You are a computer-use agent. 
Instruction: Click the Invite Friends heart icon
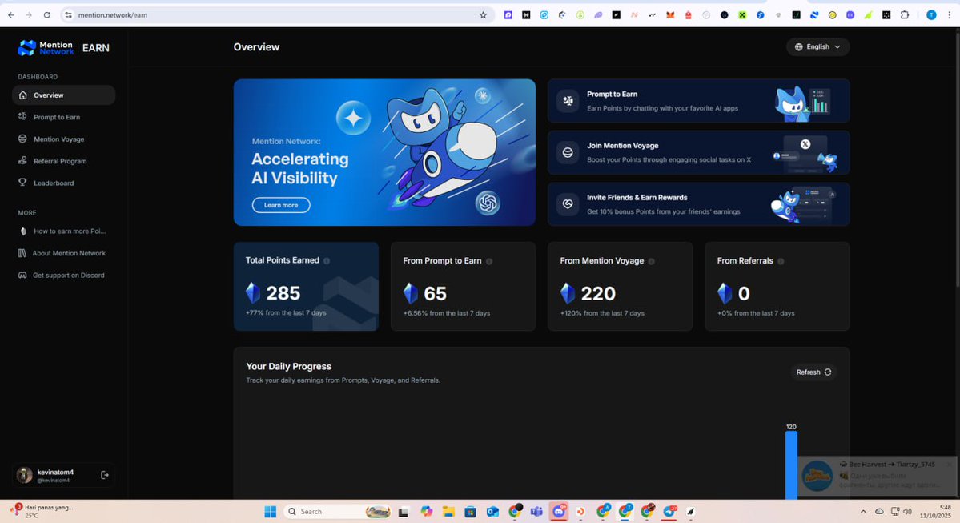(568, 204)
